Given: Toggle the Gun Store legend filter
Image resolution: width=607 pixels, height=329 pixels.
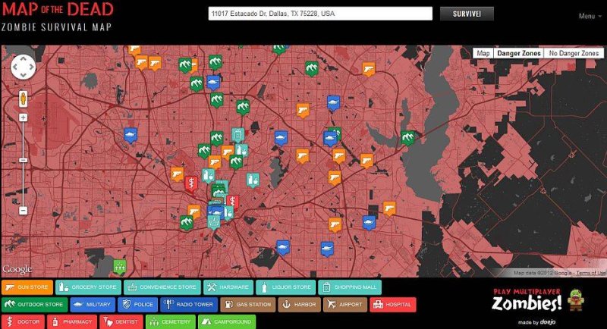Looking at the screenshot, I should [x=29, y=288].
